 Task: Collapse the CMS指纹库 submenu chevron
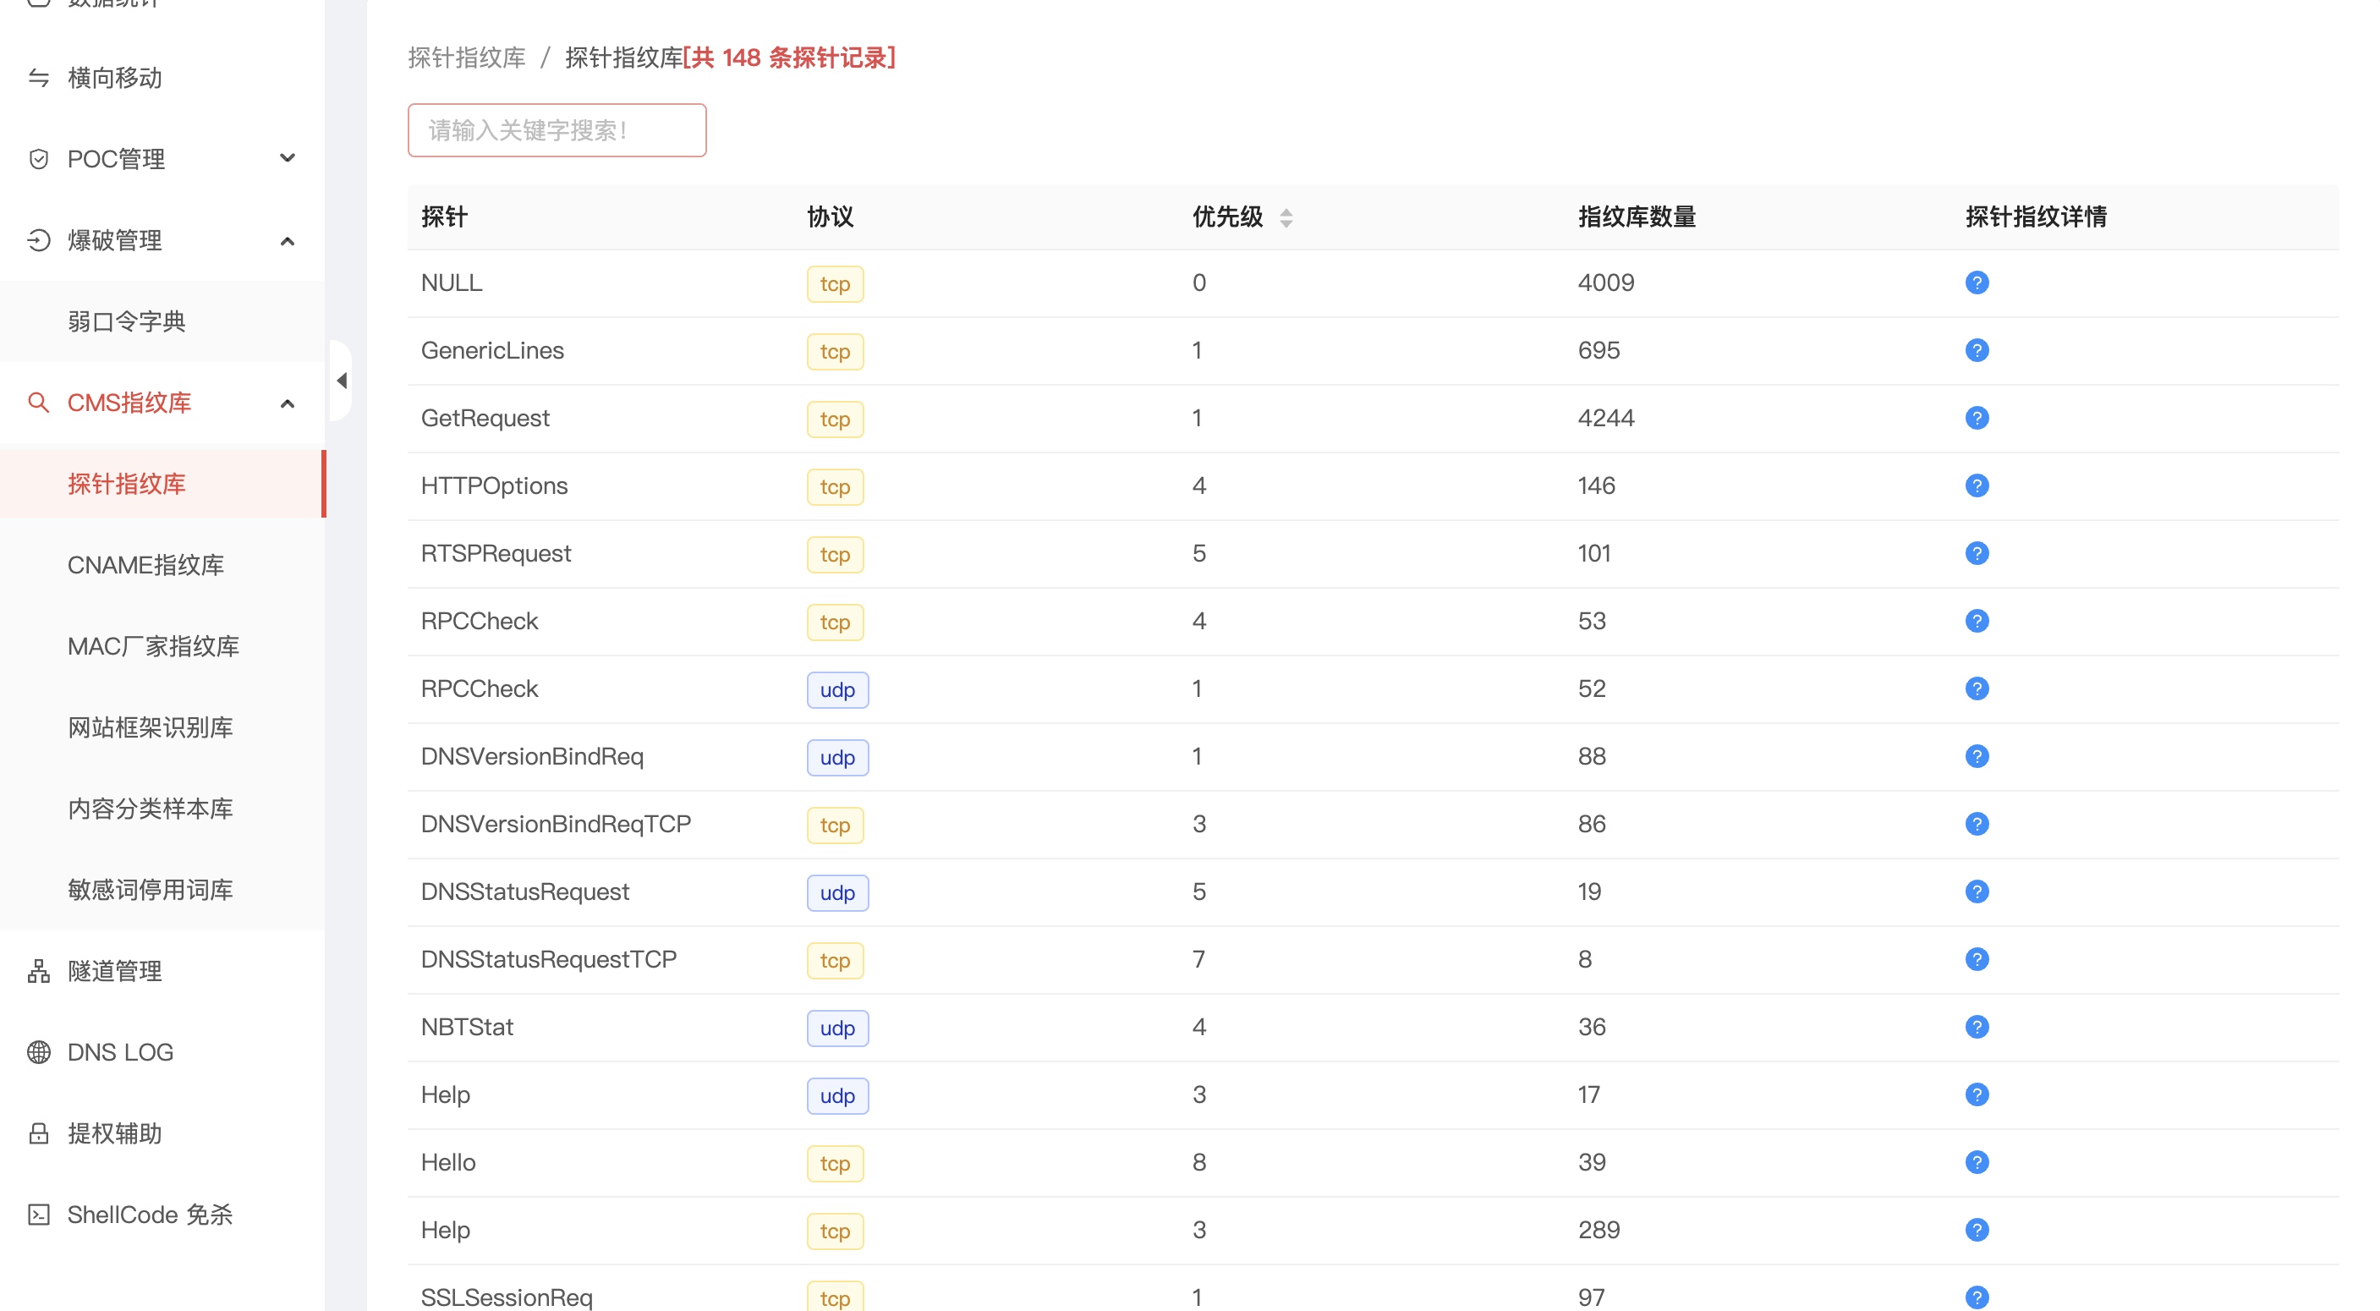(288, 403)
